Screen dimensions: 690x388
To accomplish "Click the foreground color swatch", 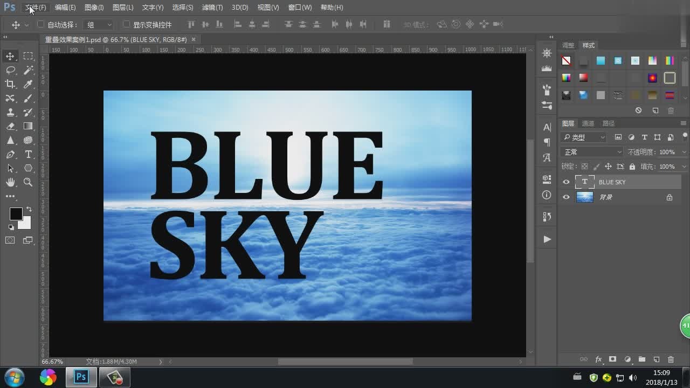I will click(x=15, y=213).
